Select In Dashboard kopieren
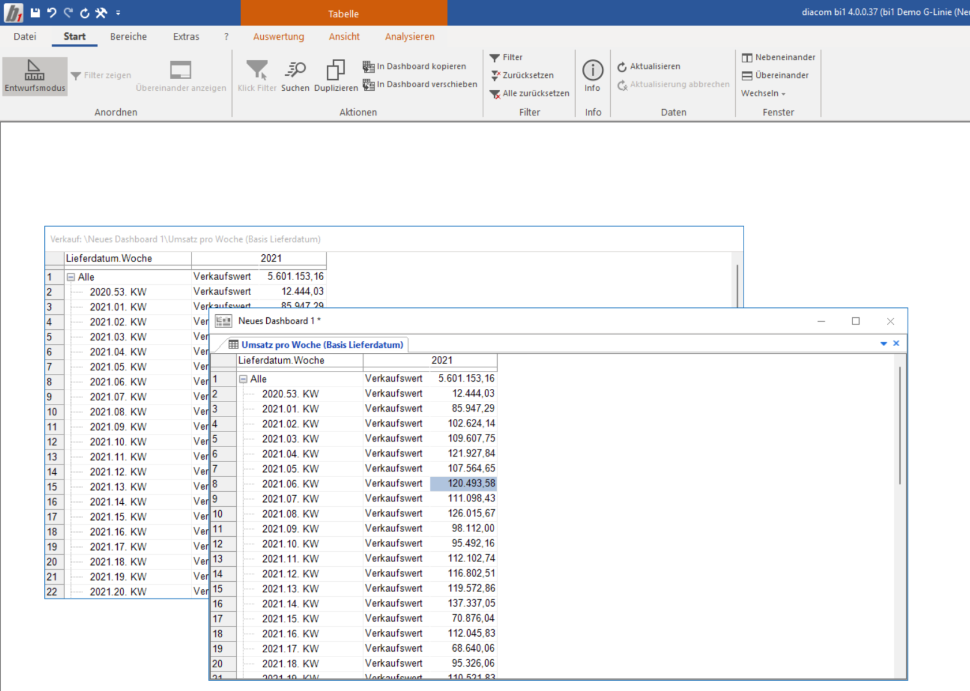Image resolution: width=970 pixels, height=691 pixels. pos(414,66)
